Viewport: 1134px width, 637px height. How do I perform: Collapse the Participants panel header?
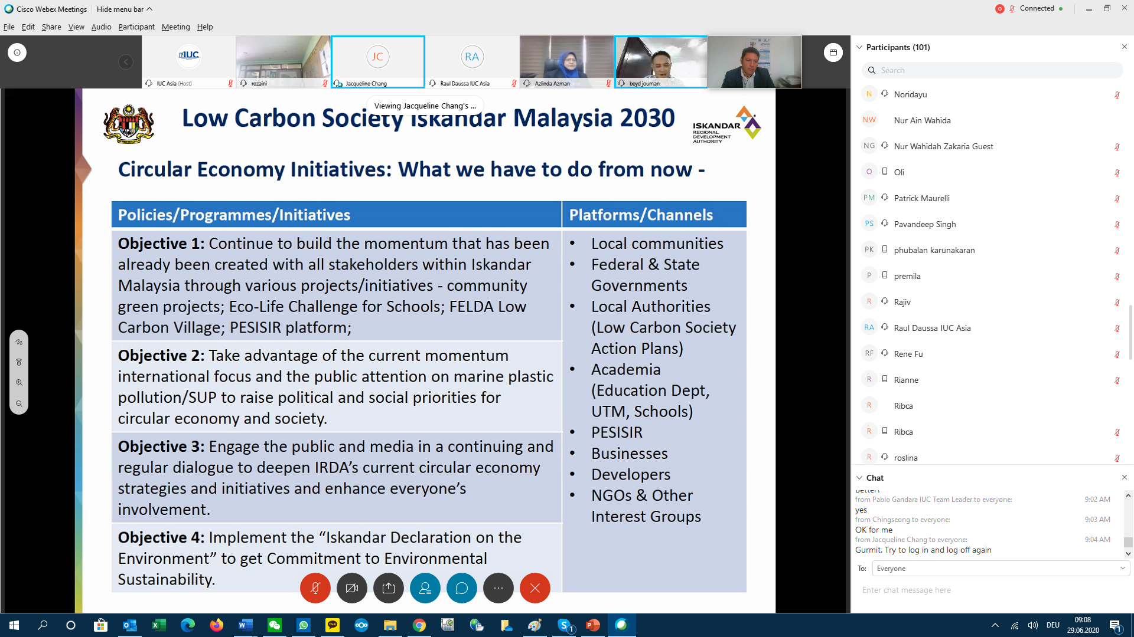tap(860, 47)
